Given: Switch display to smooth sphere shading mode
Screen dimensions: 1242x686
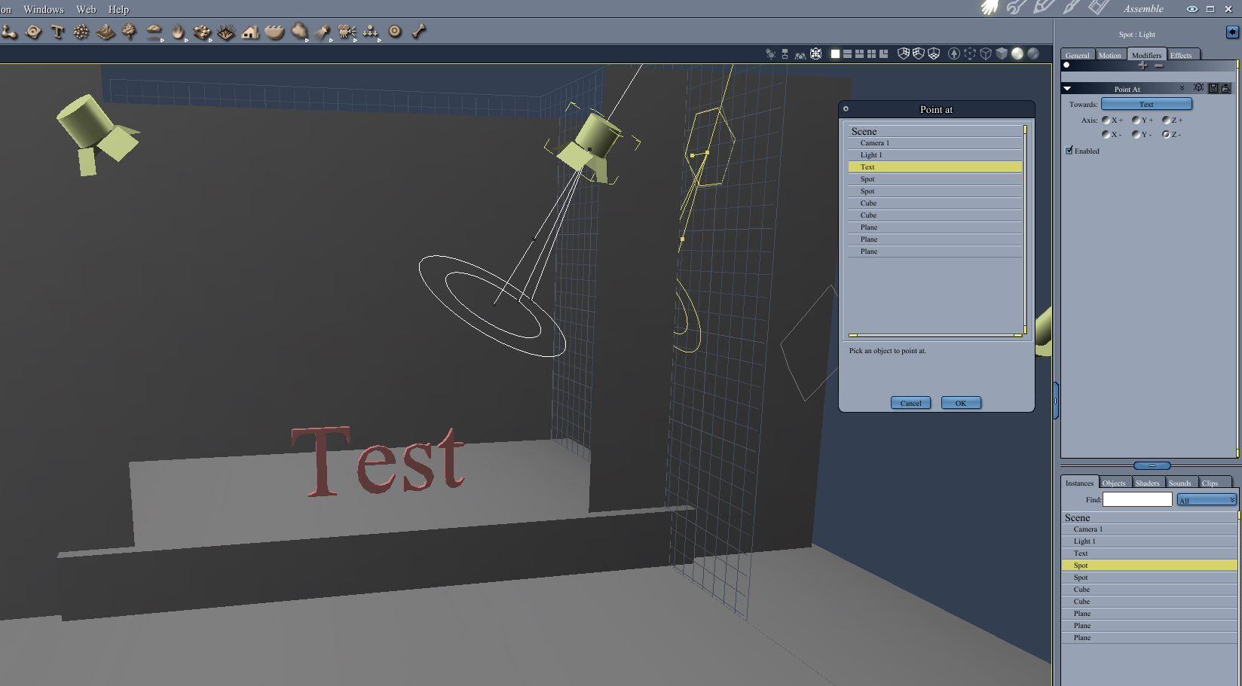Looking at the screenshot, I should (1017, 53).
